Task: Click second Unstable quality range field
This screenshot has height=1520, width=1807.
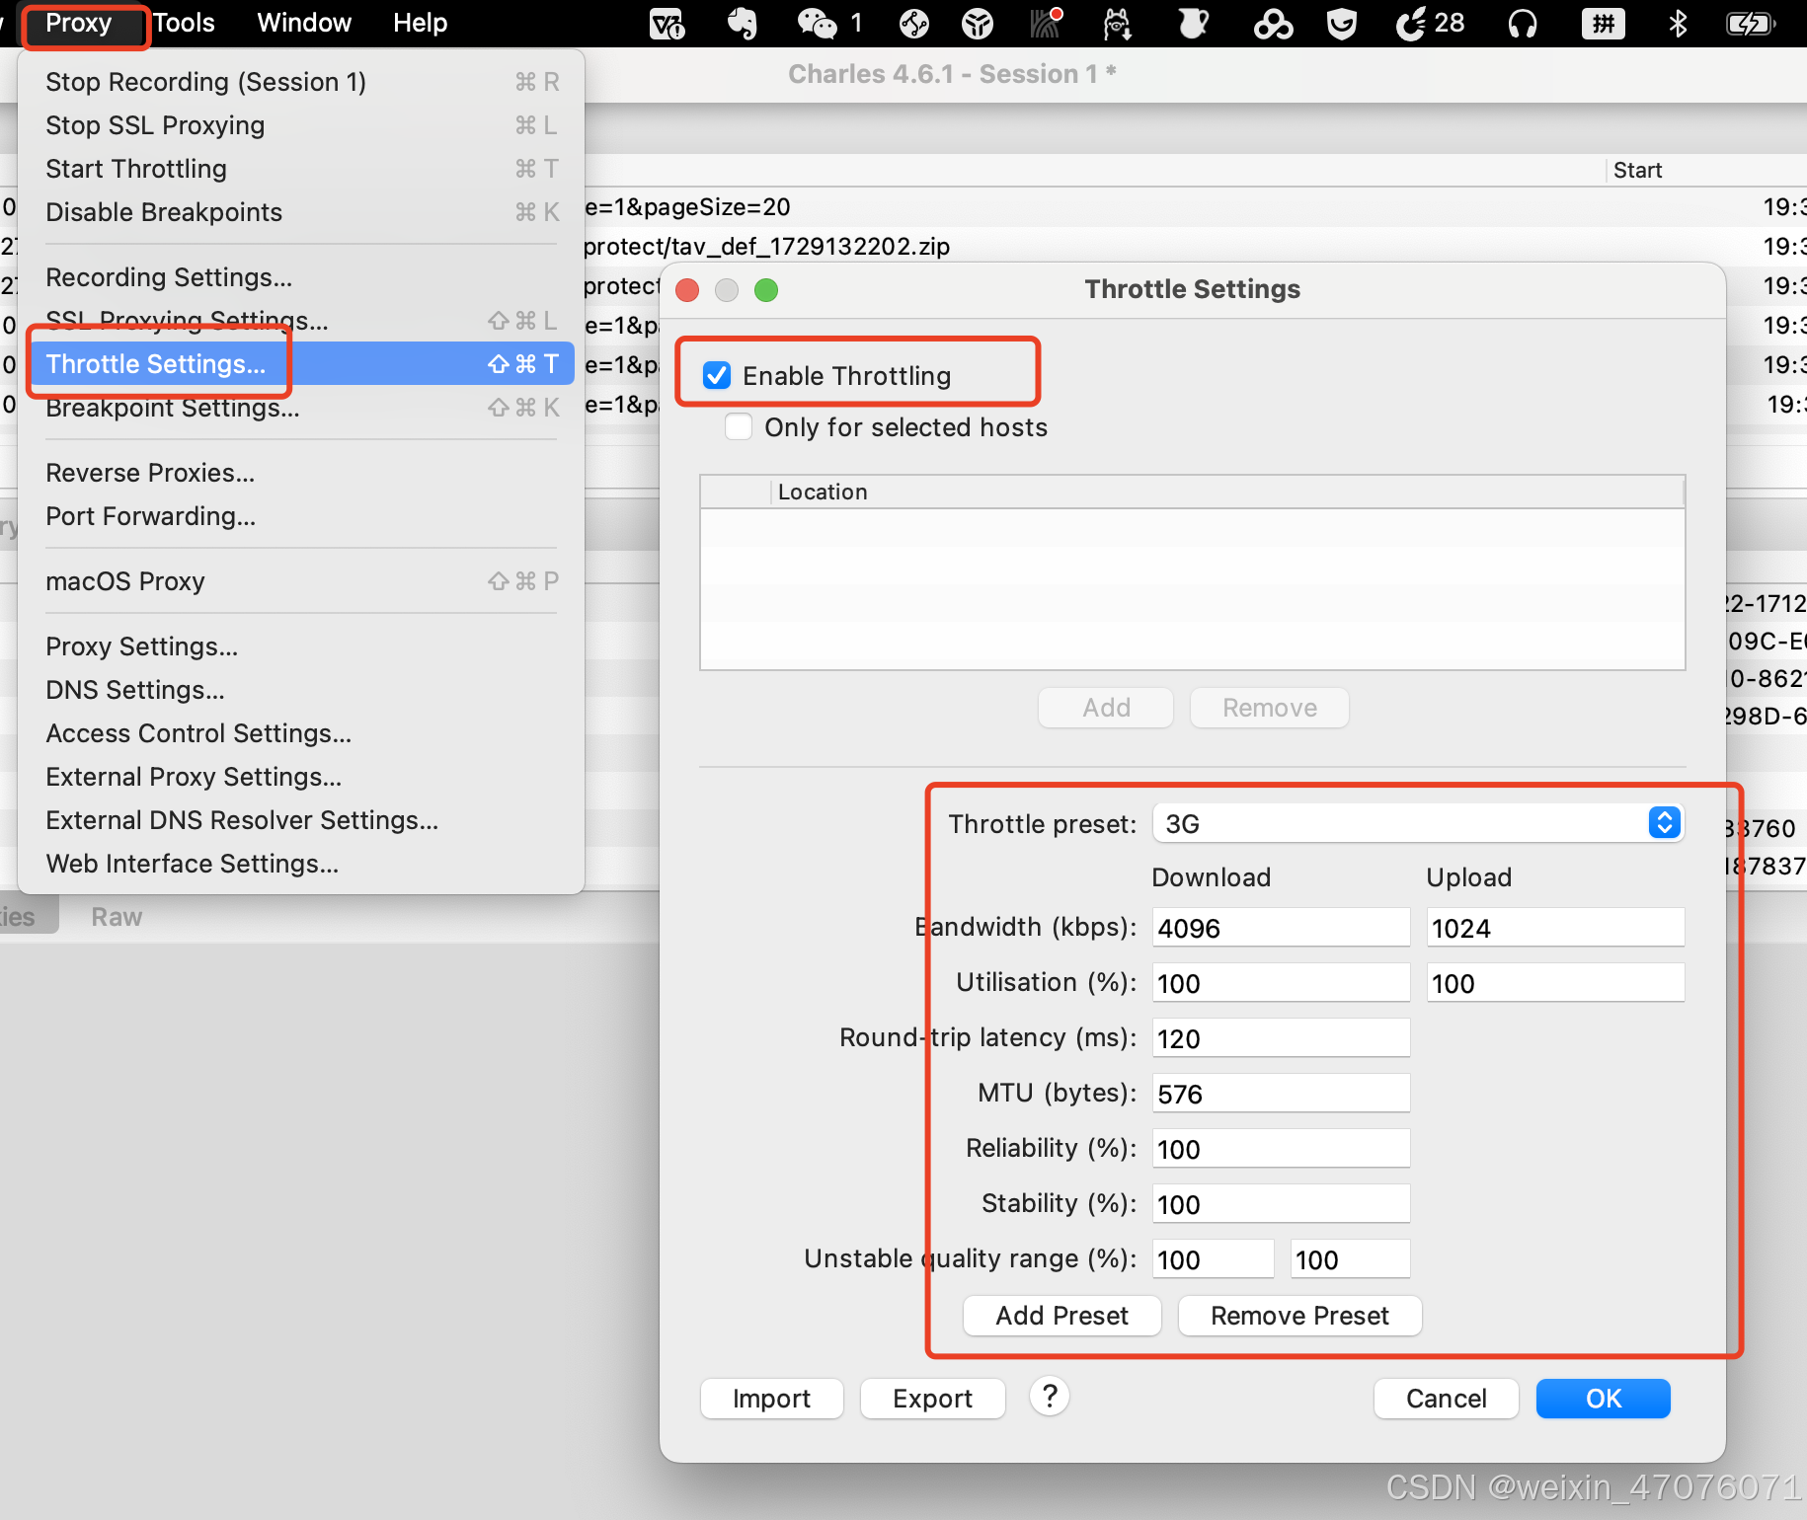Action: (1351, 1259)
